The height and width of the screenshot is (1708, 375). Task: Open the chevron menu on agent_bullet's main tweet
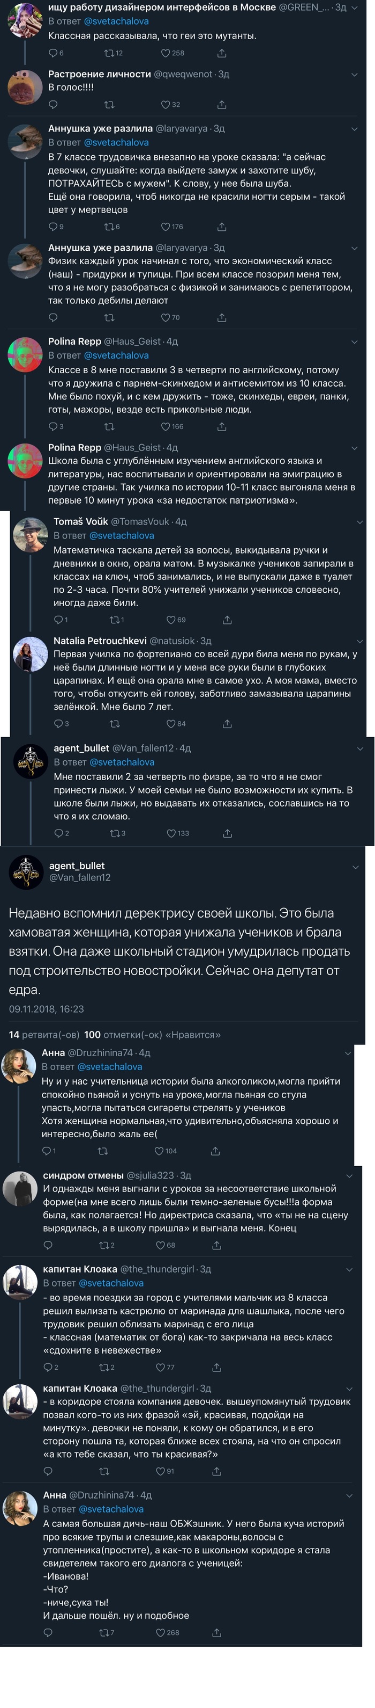click(x=355, y=867)
